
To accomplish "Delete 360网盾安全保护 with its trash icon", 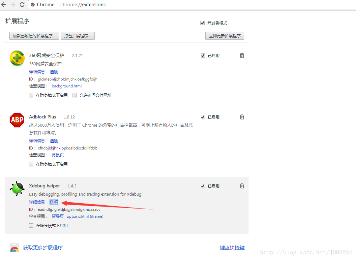I will (x=242, y=56).
